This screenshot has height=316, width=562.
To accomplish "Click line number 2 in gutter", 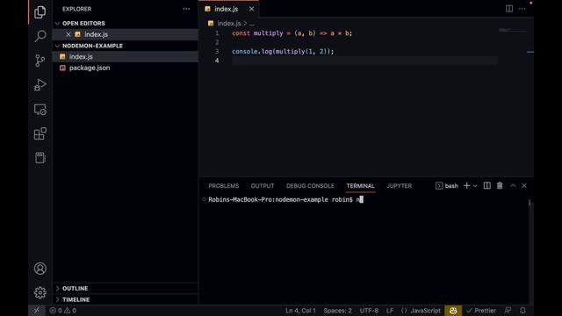I will (217, 42).
